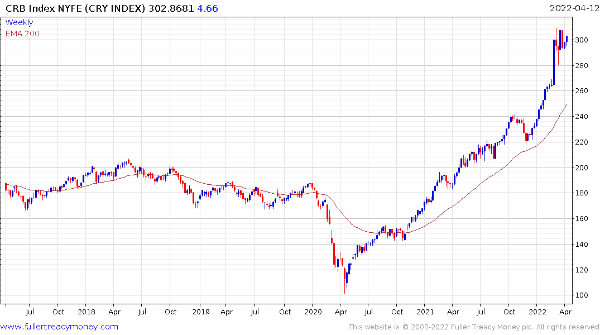
Task: Click the 180 price axis label
Action: (x=581, y=193)
